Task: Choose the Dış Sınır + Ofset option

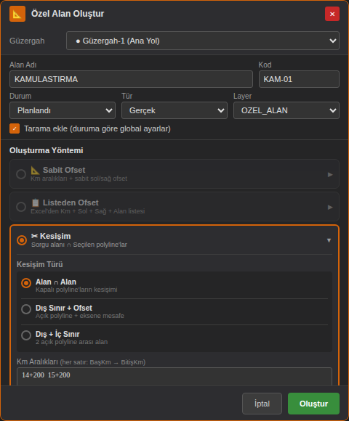Action: 26,309
